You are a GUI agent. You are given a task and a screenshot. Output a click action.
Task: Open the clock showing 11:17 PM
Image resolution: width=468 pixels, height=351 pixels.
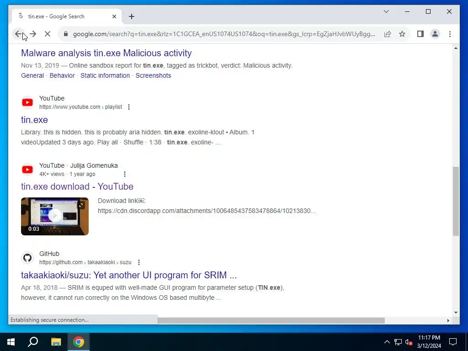click(429, 342)
